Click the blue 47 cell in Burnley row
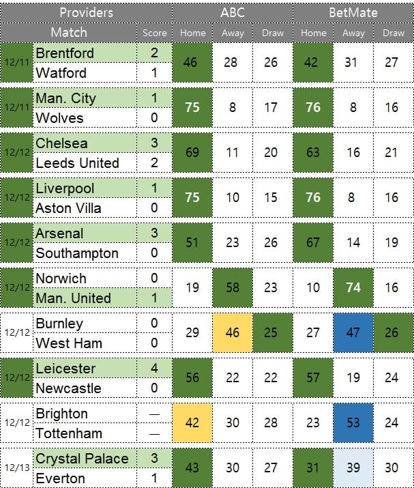The image size is (414, 488). pyautogui.click(x=353, y=332)
